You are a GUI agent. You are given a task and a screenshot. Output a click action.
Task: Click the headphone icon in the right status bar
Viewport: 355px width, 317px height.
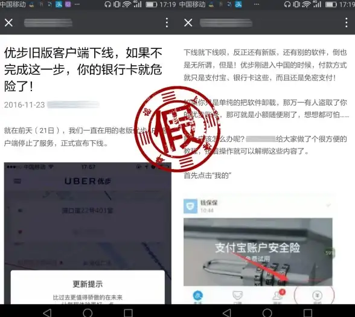pyautogui.click(x=287, y=4)
